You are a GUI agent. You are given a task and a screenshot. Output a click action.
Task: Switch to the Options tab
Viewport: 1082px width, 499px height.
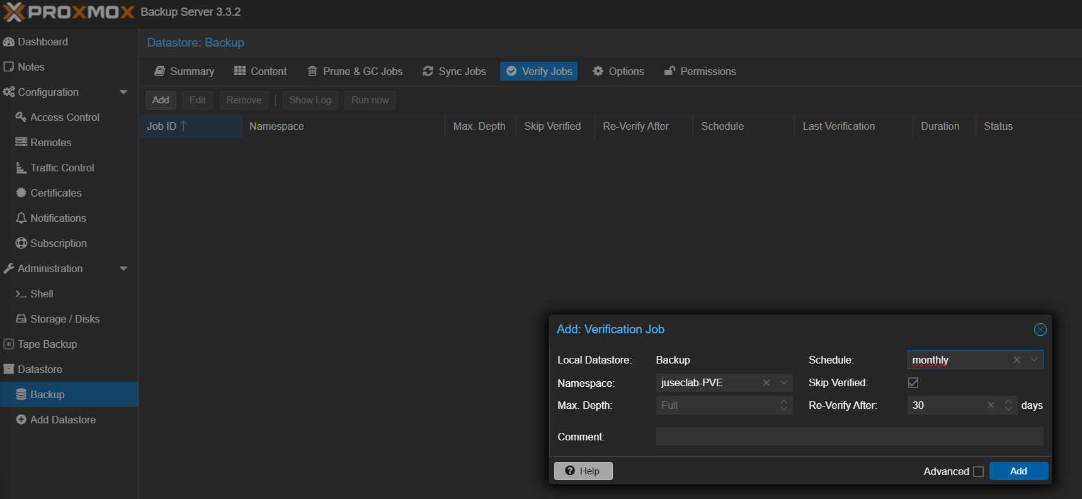[x=618, y=71]
